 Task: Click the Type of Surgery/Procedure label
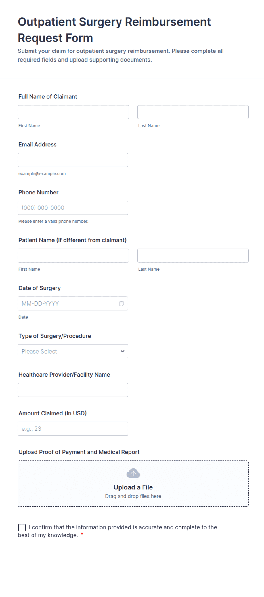pyautogui.click(x=55, y=336)
